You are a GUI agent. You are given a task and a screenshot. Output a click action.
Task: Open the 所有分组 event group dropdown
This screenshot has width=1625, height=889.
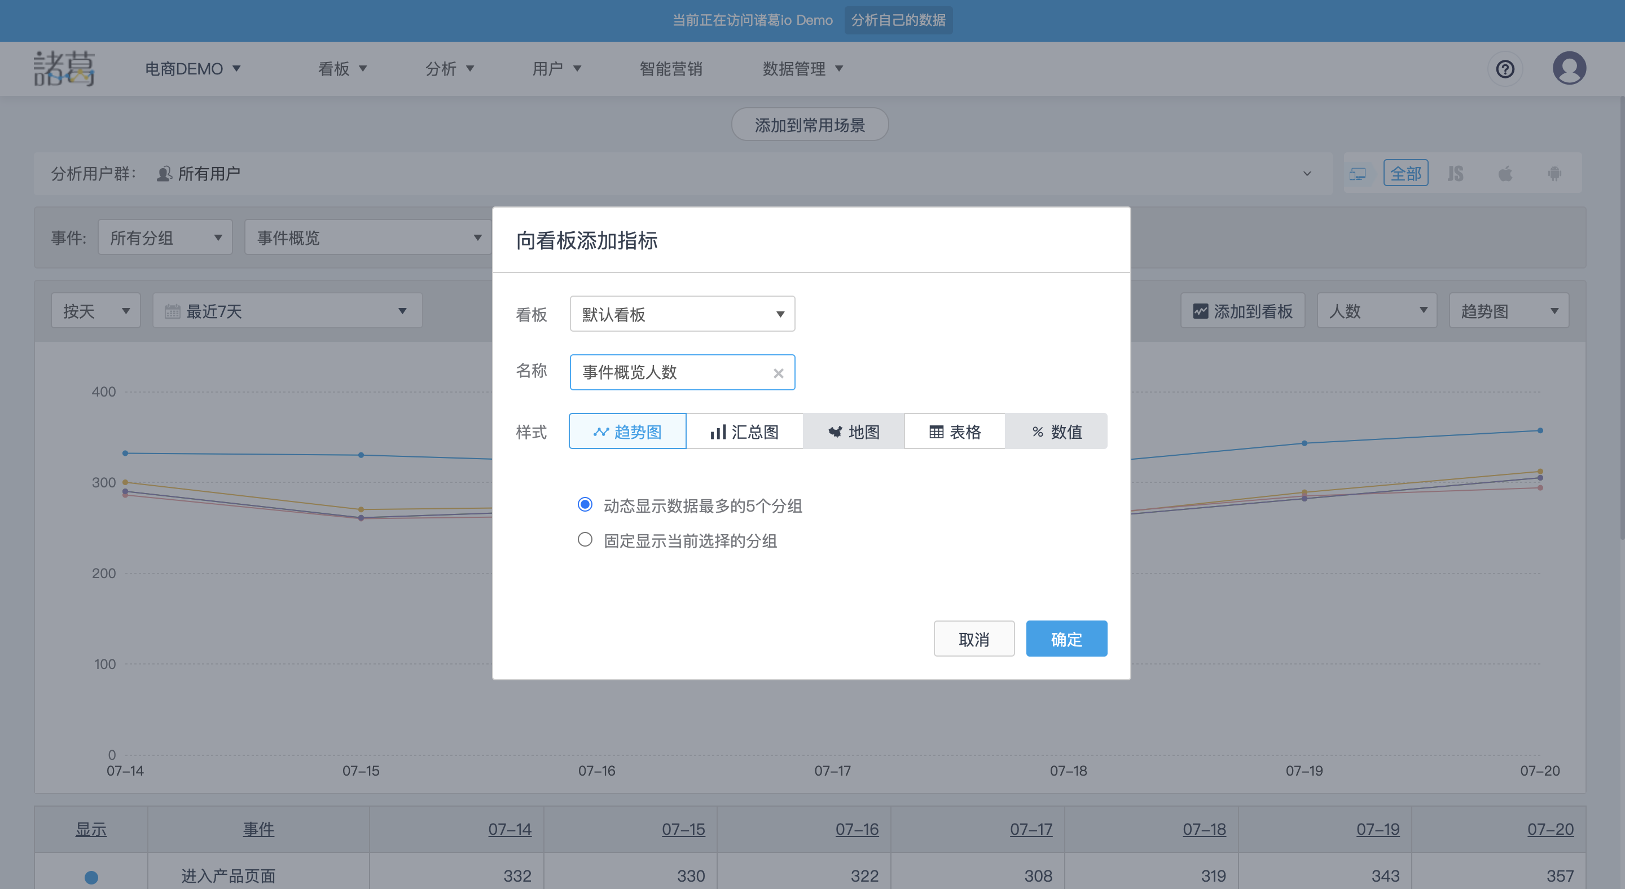(x=165, y=237)
